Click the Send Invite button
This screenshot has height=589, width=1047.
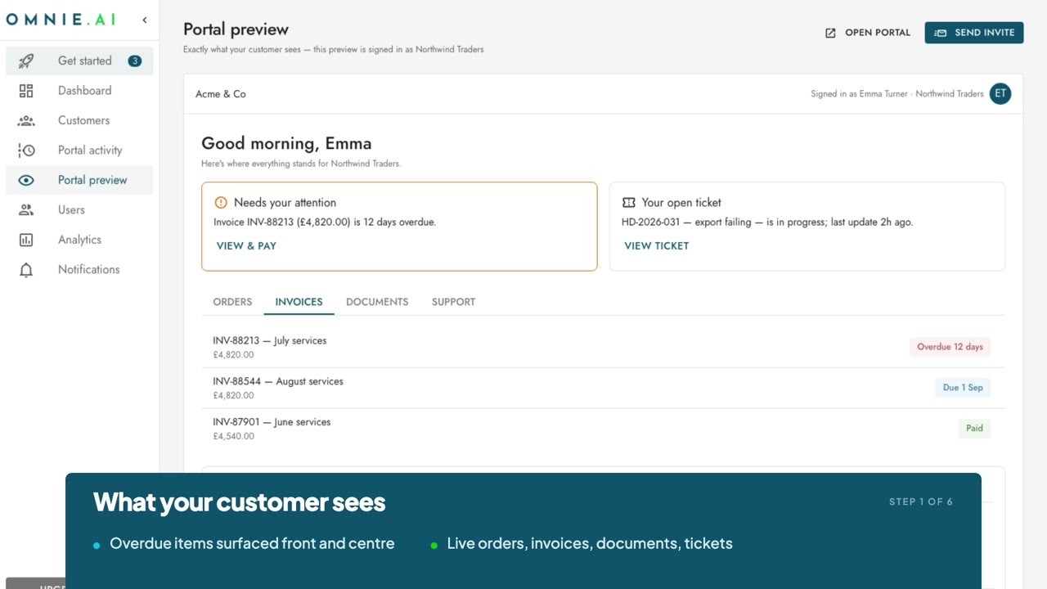(x=974, y=33)
